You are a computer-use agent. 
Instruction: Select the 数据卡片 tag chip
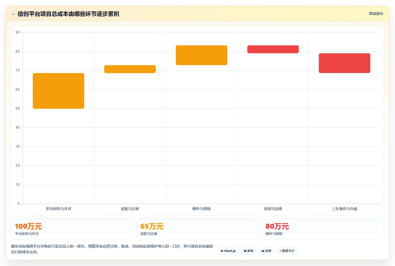[x=287, y=251]
